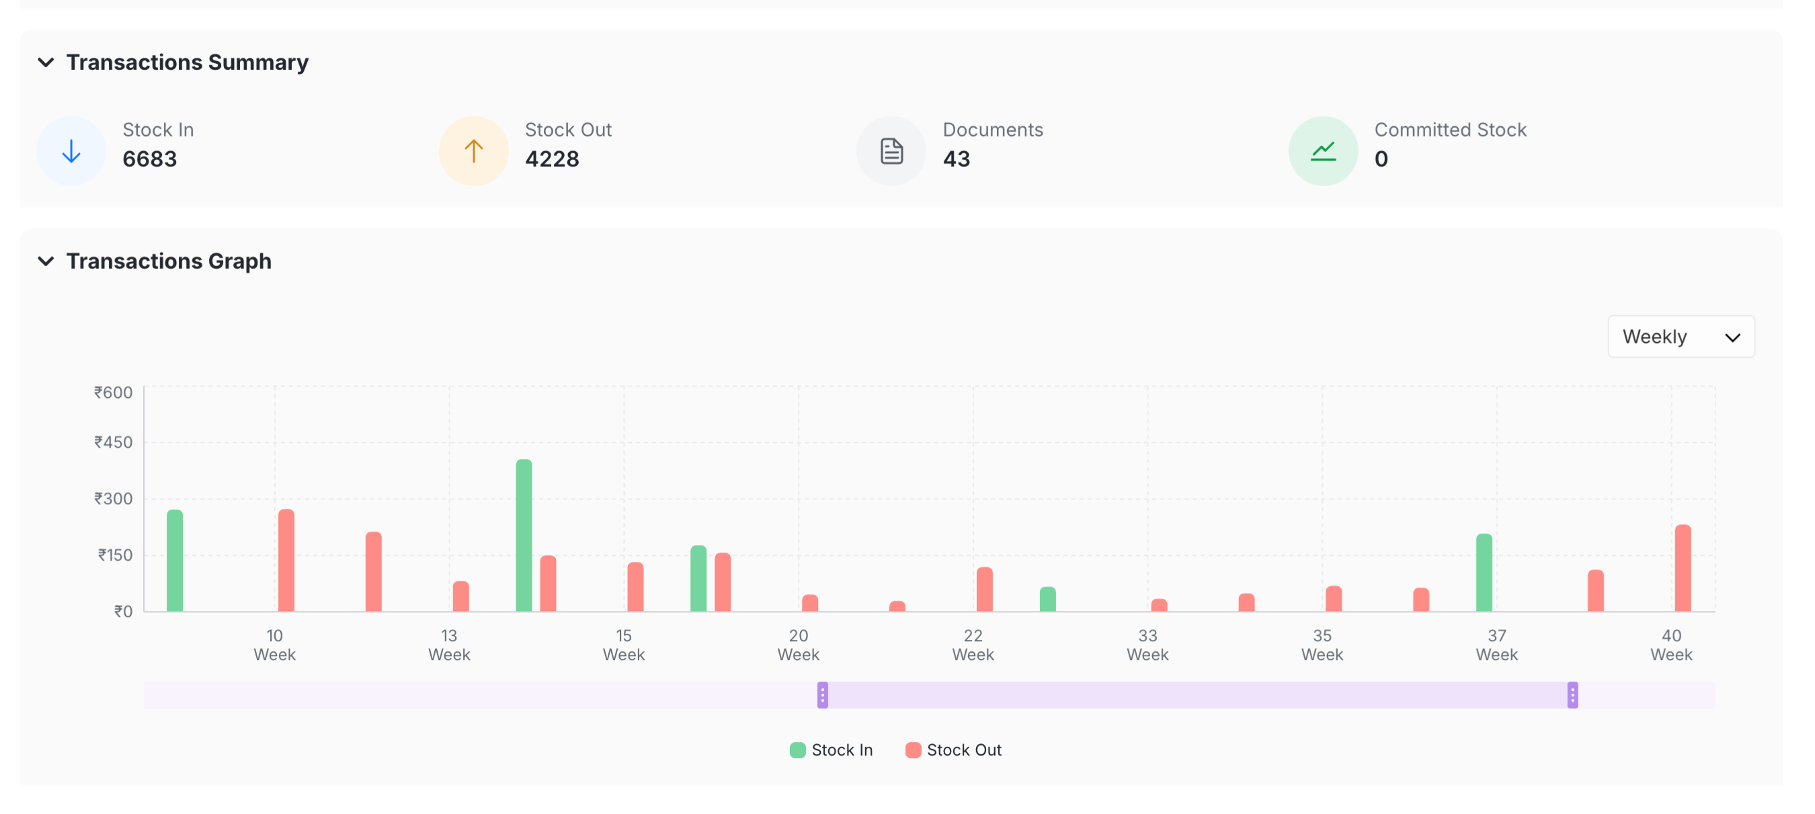The image size is (1815, 814).
Task: Click the Documents file icon
Action: 891,151
